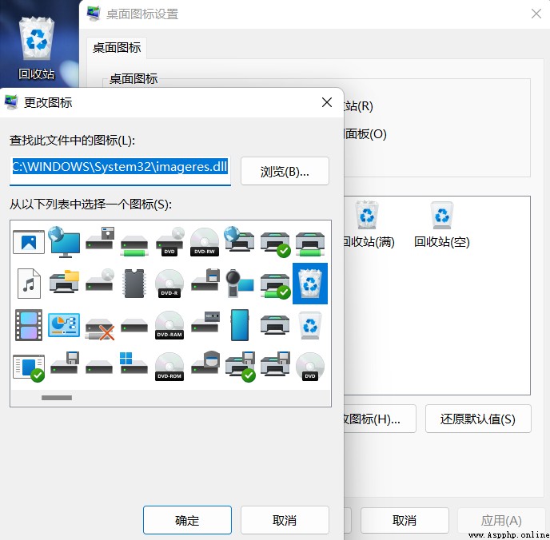The height and width of the screenshot is (540, 550).
Task: Close the 桌面图标设置 window
Action: click(536, 14)
